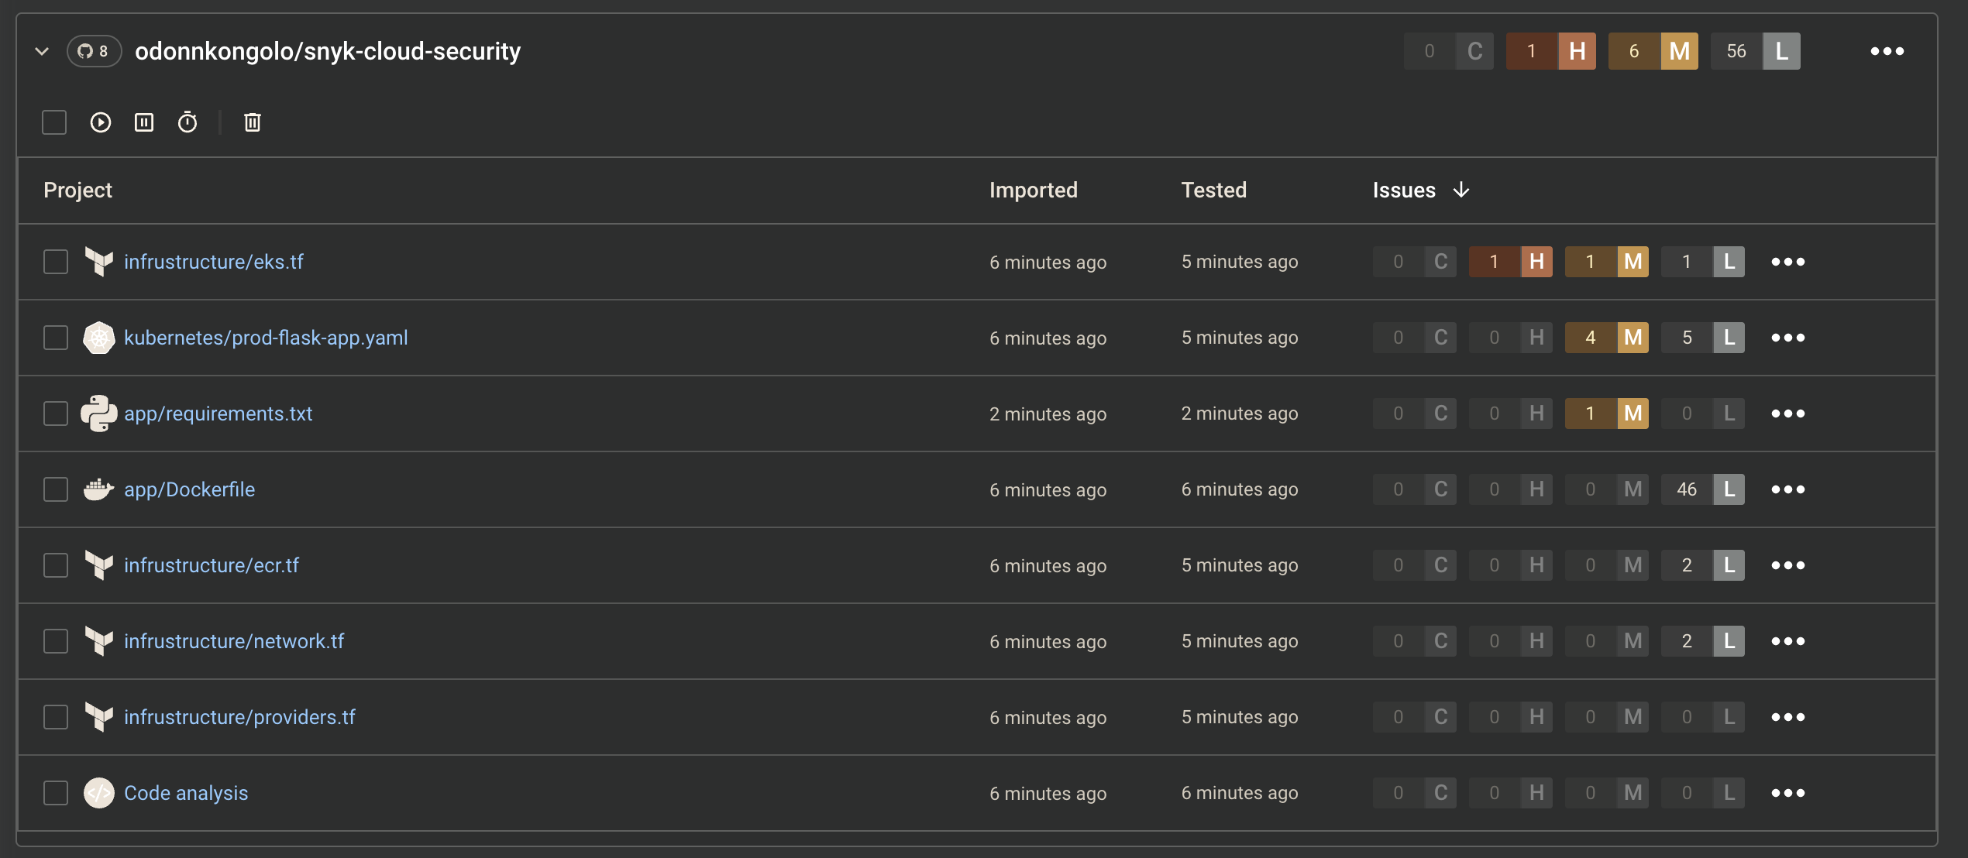Screen dimensions: 1968x858
Task: Open more options for infrustructure/providers.tf
Action: click(1788, 717)
